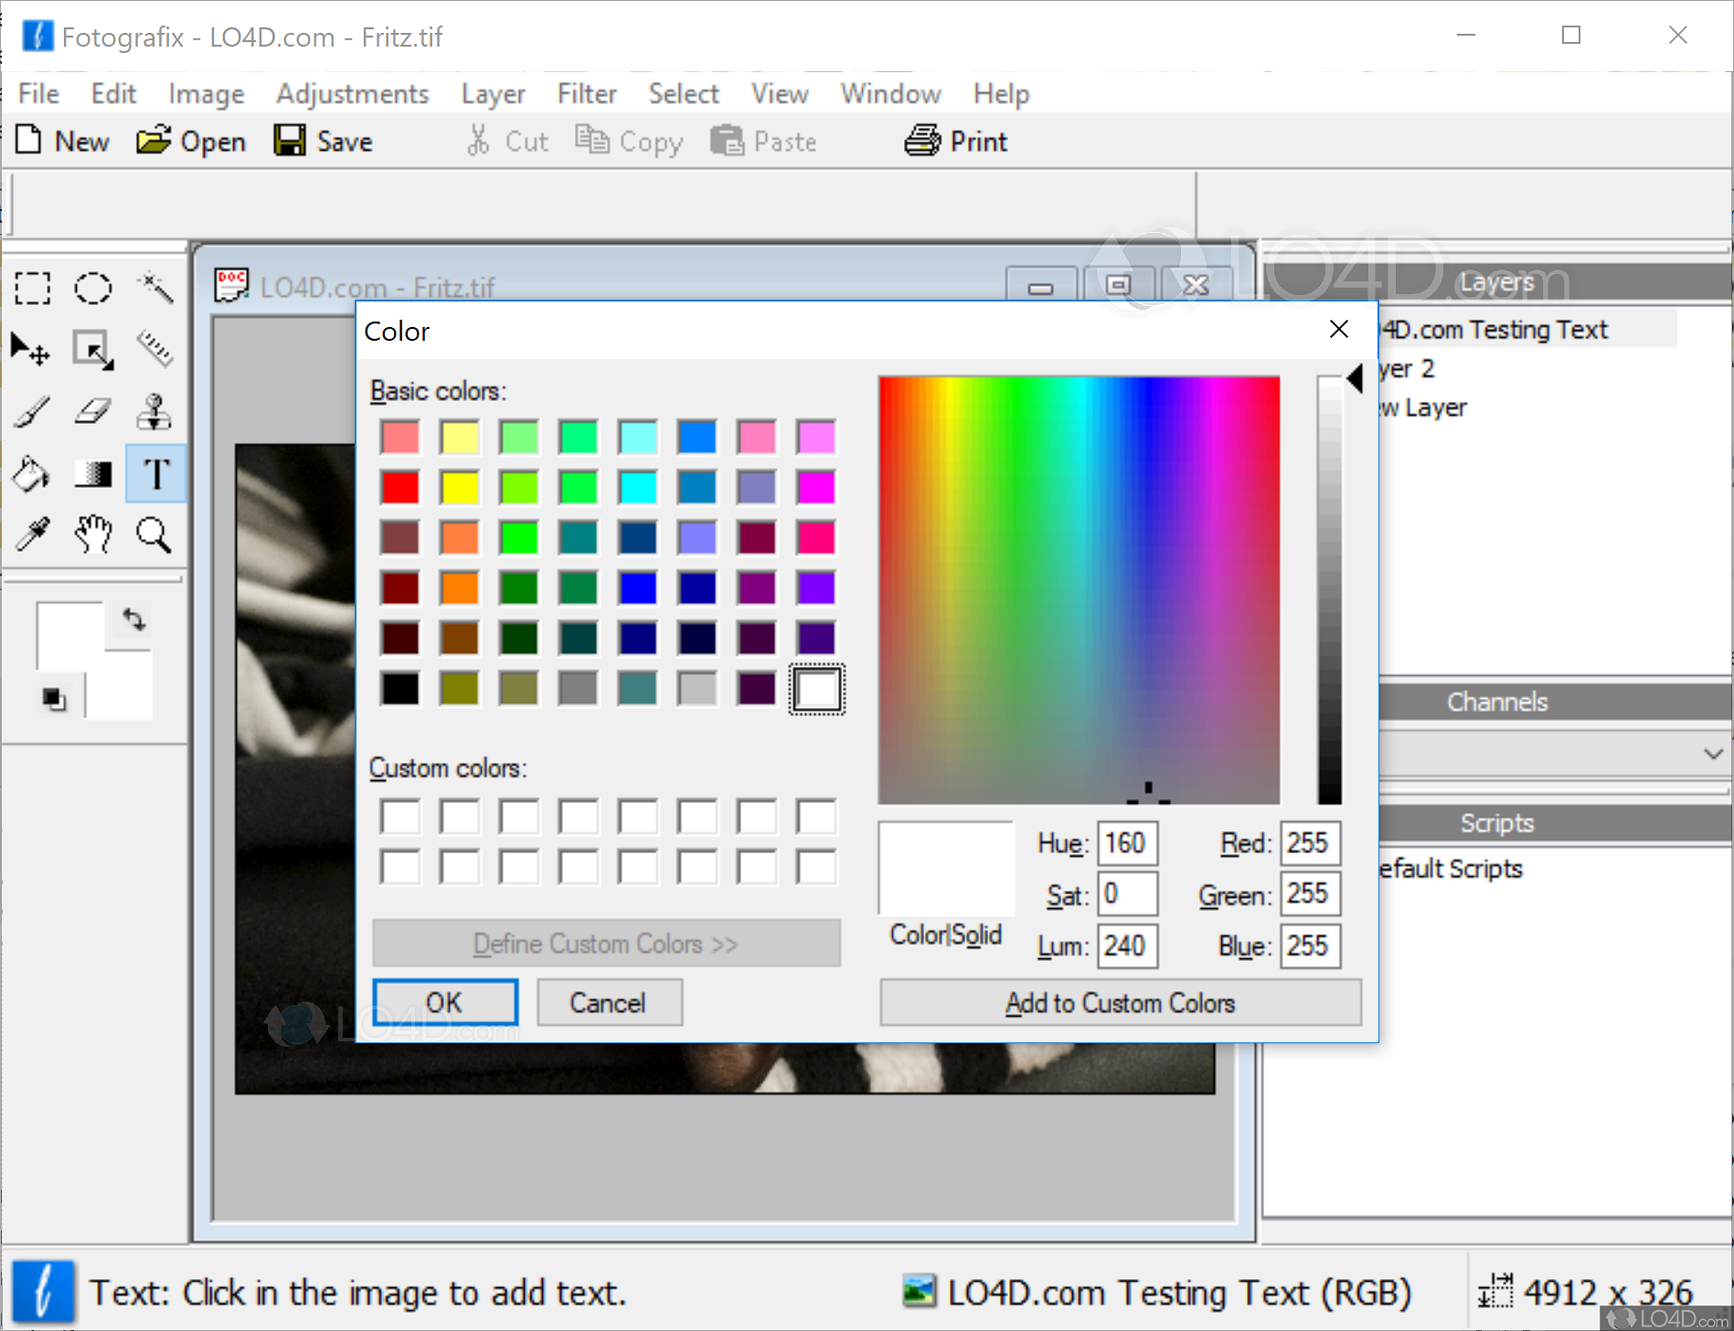Open the Adjustments menu
1734x1331 pixels.
[x=352, y=94]
